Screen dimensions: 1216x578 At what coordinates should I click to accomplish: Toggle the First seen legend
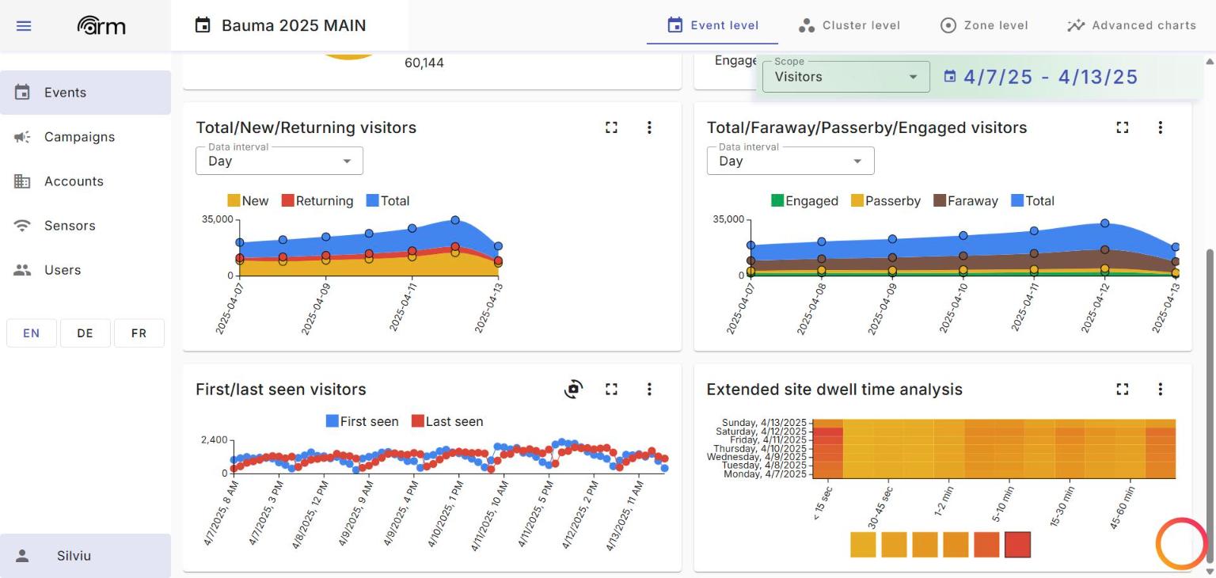(x=363, y=421)
